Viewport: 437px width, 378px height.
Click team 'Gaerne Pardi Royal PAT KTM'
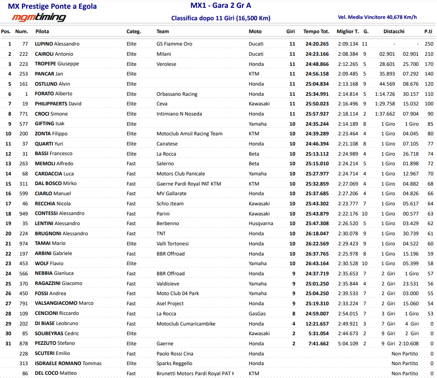[189, 184]
